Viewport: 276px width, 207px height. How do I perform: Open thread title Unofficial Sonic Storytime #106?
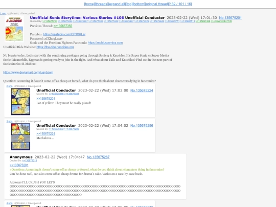click(77, 17)
